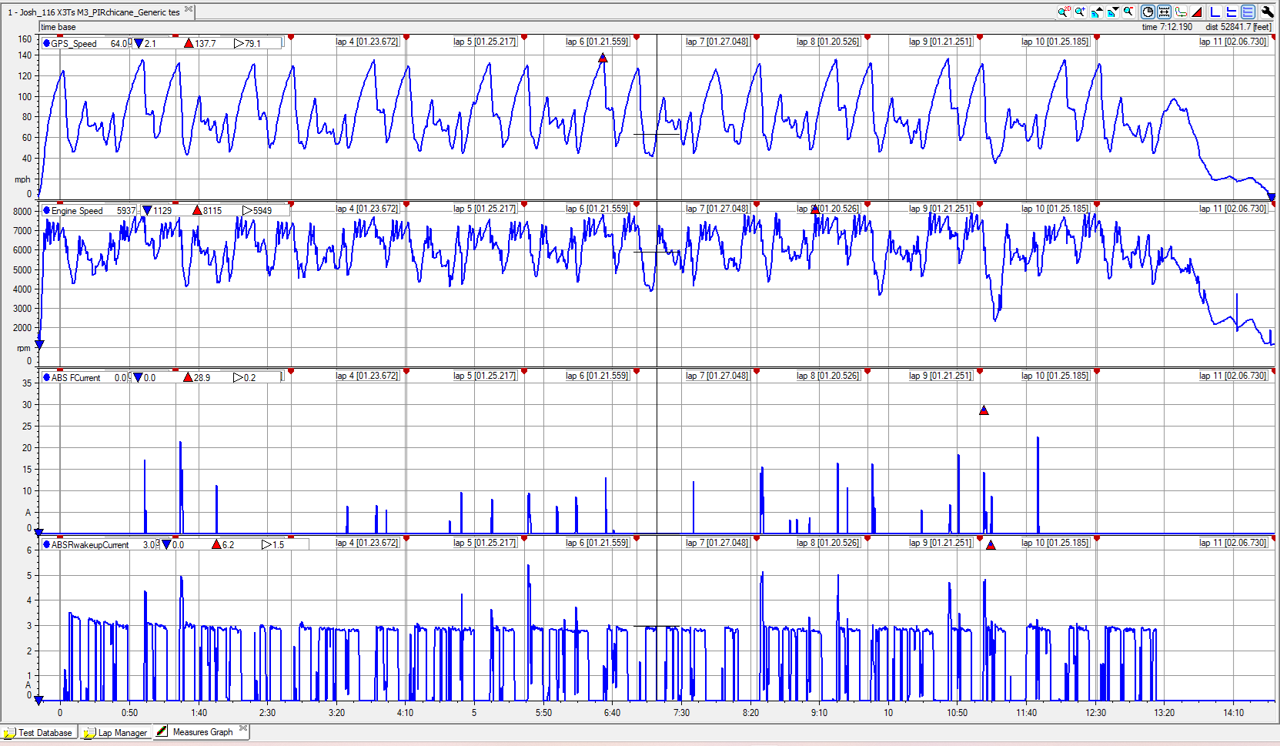The width and height of the screenshot is (1280, 746).
Task: Click the zoom in magnifier icon
Action: [1081, 12]
